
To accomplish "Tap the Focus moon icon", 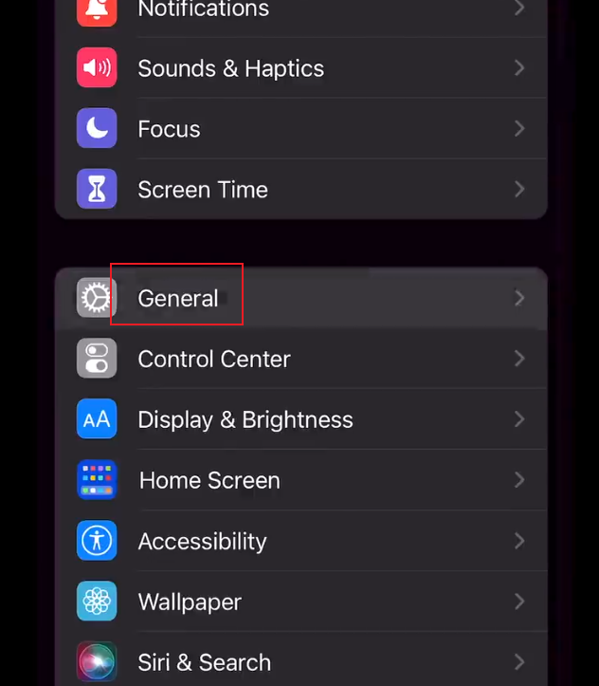I will pos(97,128).
